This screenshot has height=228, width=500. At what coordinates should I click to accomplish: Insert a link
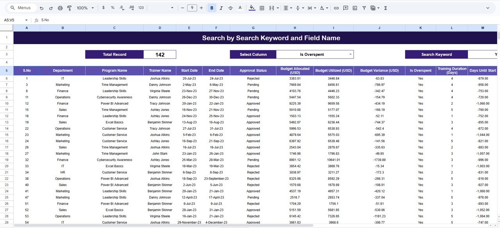click(x=336, y=8)
